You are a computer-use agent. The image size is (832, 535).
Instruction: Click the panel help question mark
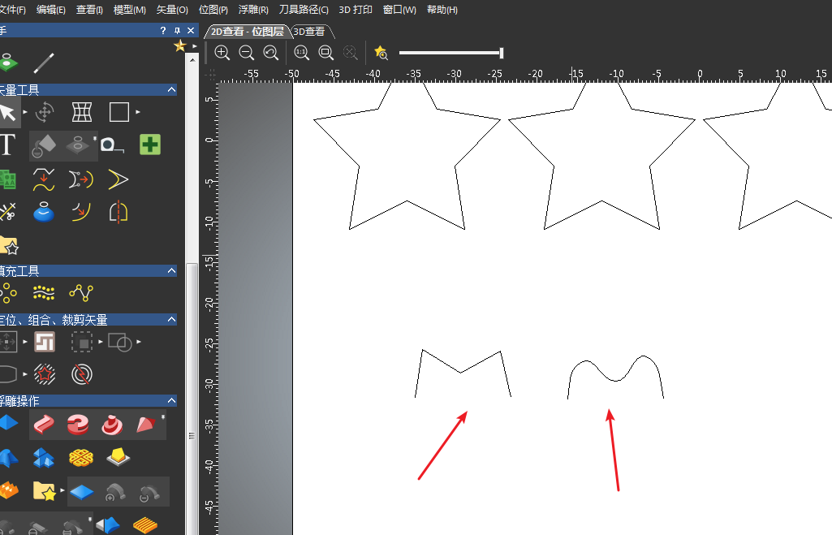[x=163, y=30]
